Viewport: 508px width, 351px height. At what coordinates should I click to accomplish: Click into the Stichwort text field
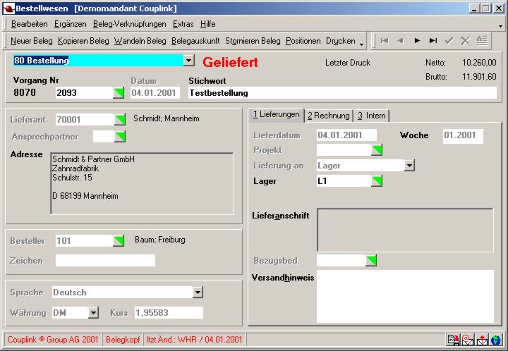(x=342, y=92)
